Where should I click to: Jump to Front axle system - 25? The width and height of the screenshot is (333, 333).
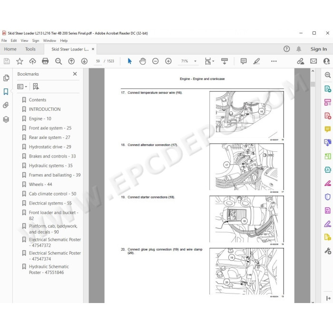pyautogui.click(x=50, y=128)
